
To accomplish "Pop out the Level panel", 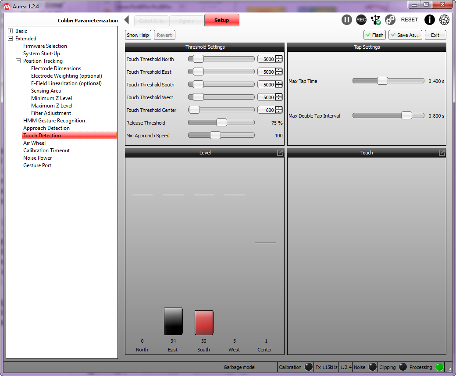I will click(x=280, y=153).
